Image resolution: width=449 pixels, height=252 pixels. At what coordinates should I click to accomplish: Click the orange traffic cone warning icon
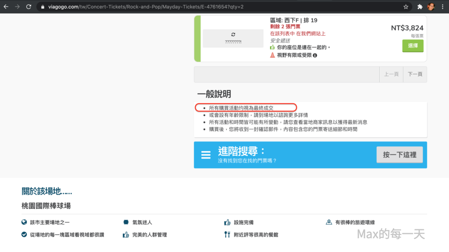(272, 55)
